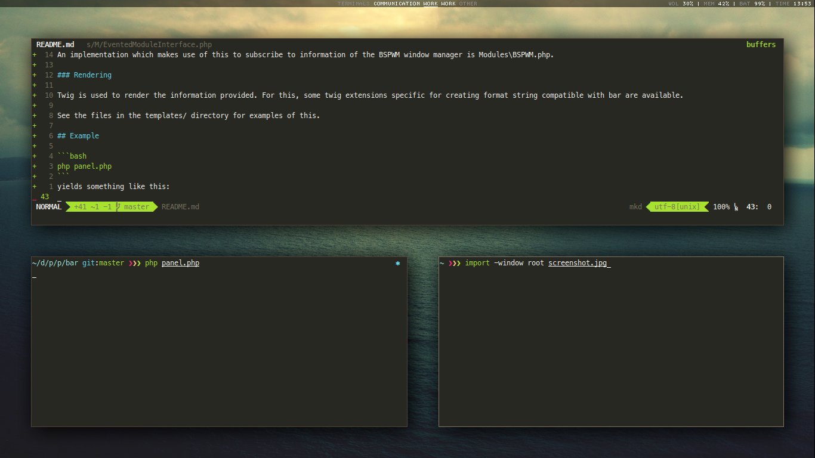Click the blue asterisk icon in left terminal
The width and height of the screenshot is (815, 458).
[398, 263]
